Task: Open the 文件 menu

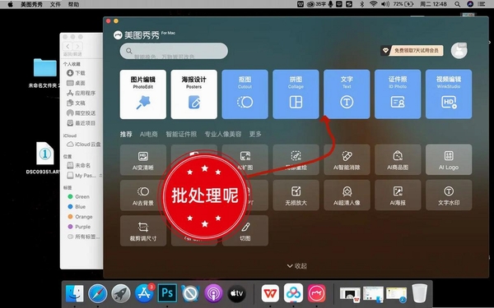Action: click(x=55, y=4)
